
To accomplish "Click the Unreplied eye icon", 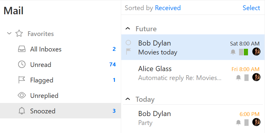I will (x=22, y=96).
